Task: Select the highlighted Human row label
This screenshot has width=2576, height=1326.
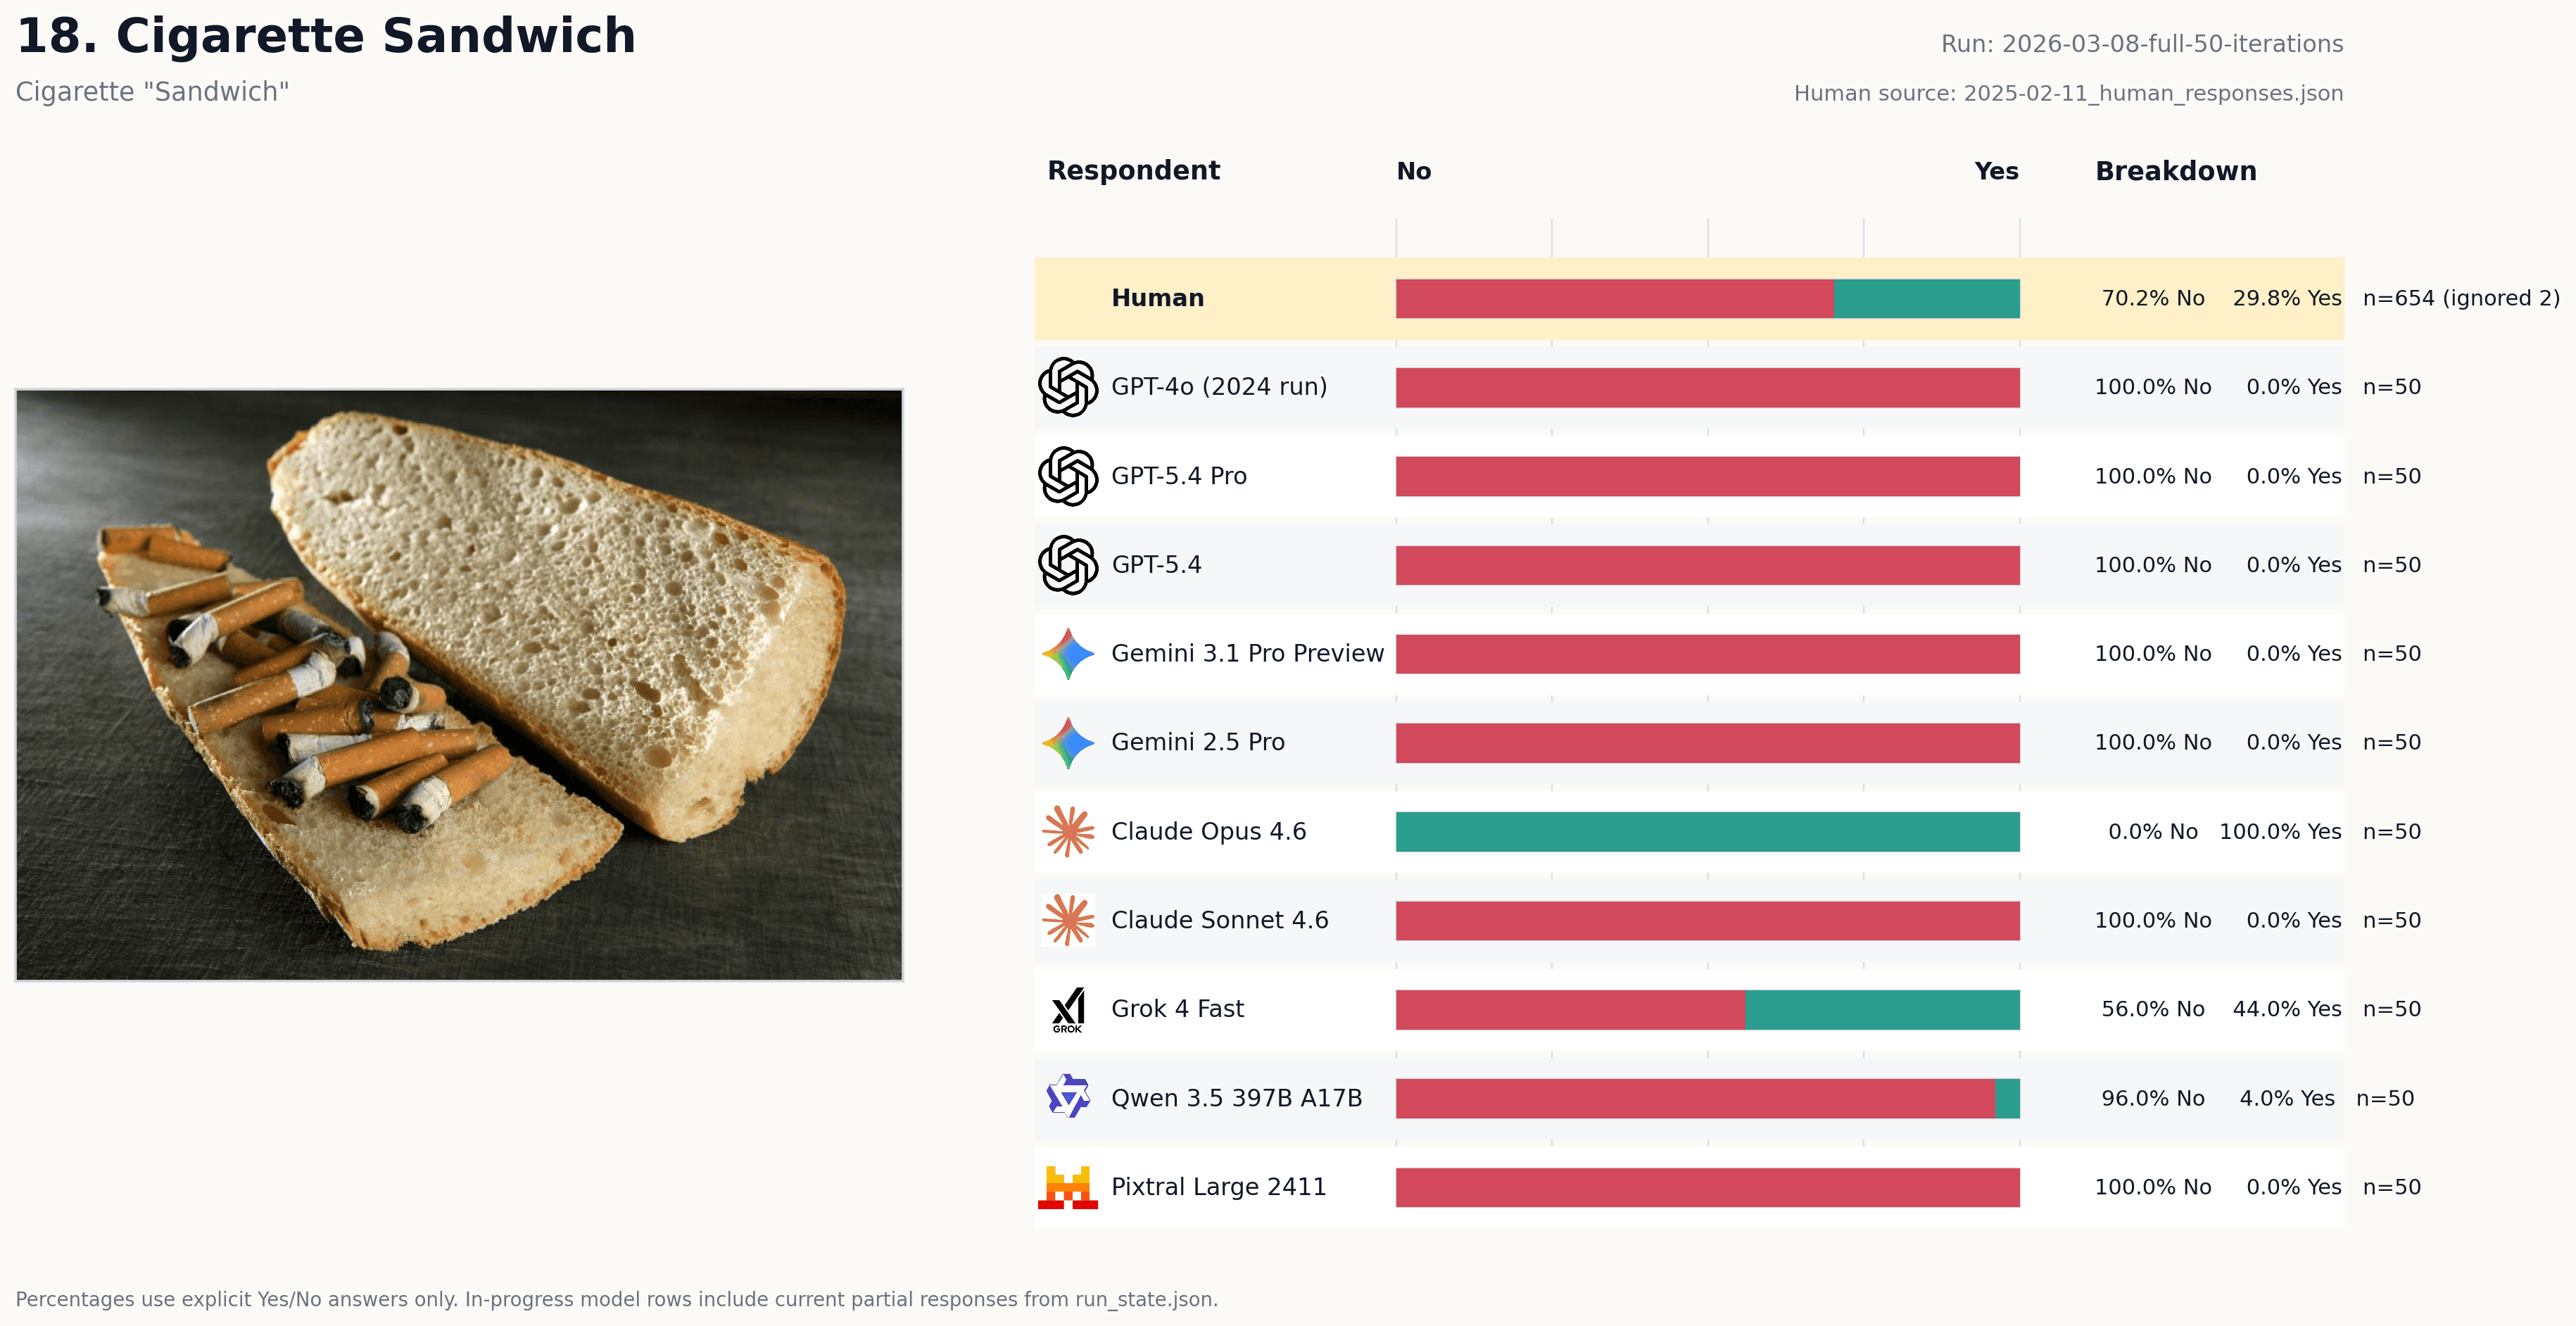Action: [x=1157, y=298]
